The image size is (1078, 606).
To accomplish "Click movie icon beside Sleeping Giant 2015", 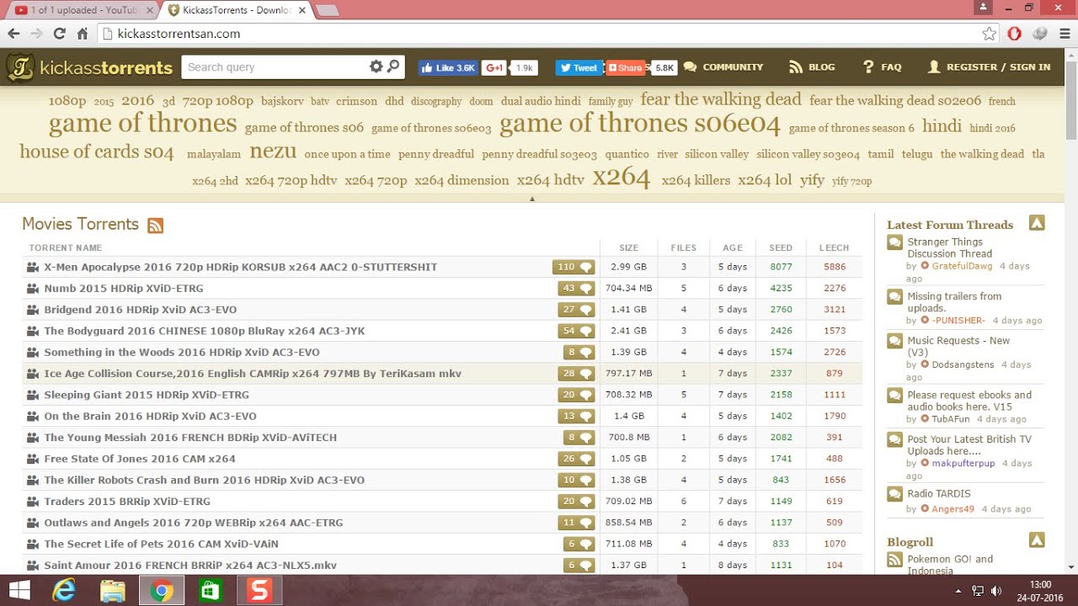I will tap(33, 395).
